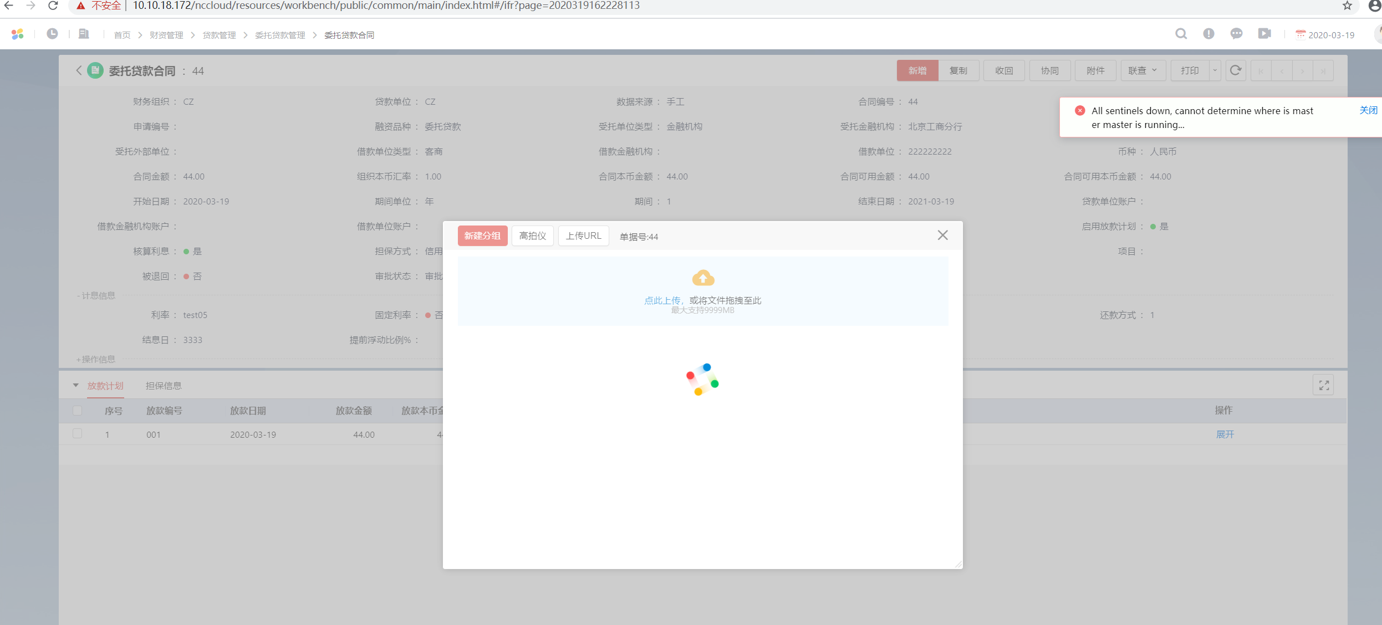This screenshot has height=625, width=1382.
Task: Check the row 1 checkbox
Action: coord(77,434)
